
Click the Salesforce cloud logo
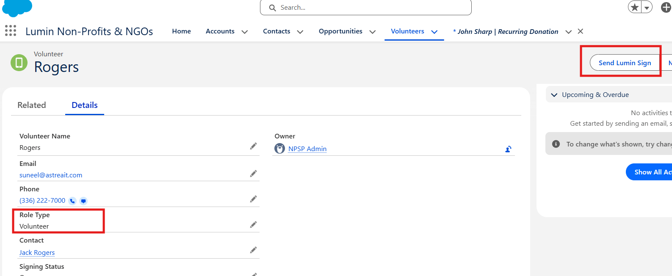17,7
